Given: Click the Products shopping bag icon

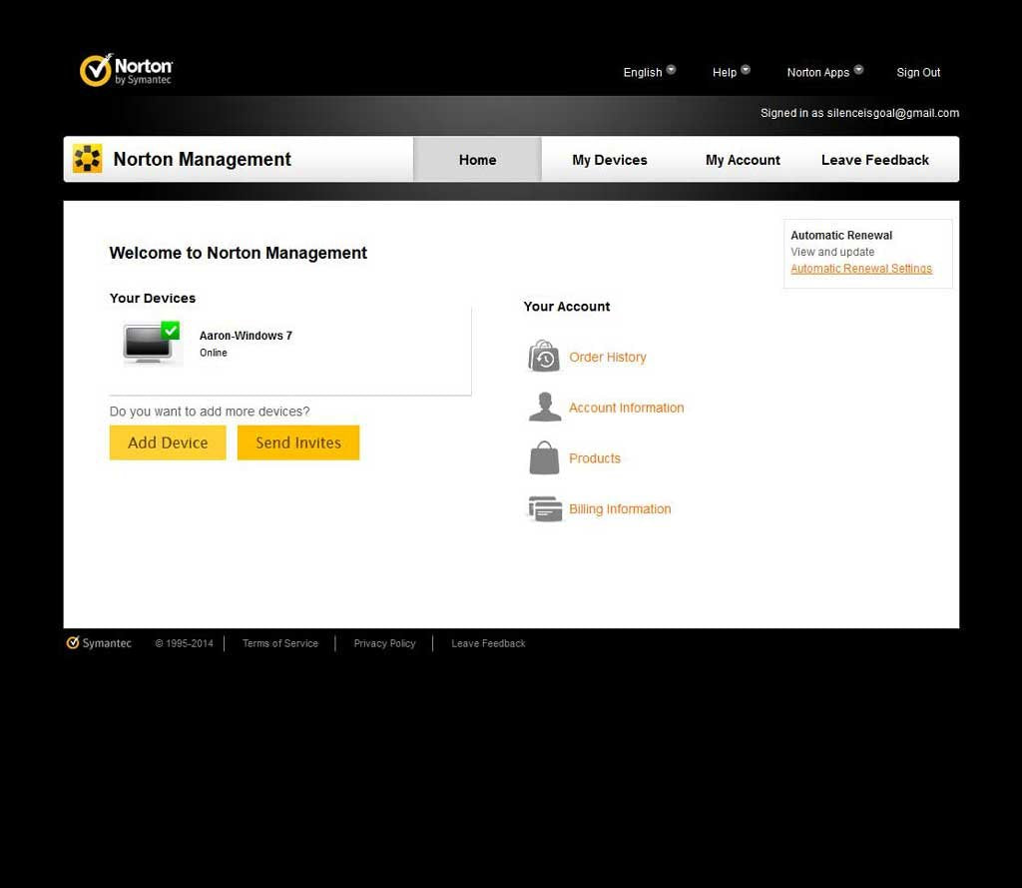Looking at the screenshot, I should click(x=544, y=458).
